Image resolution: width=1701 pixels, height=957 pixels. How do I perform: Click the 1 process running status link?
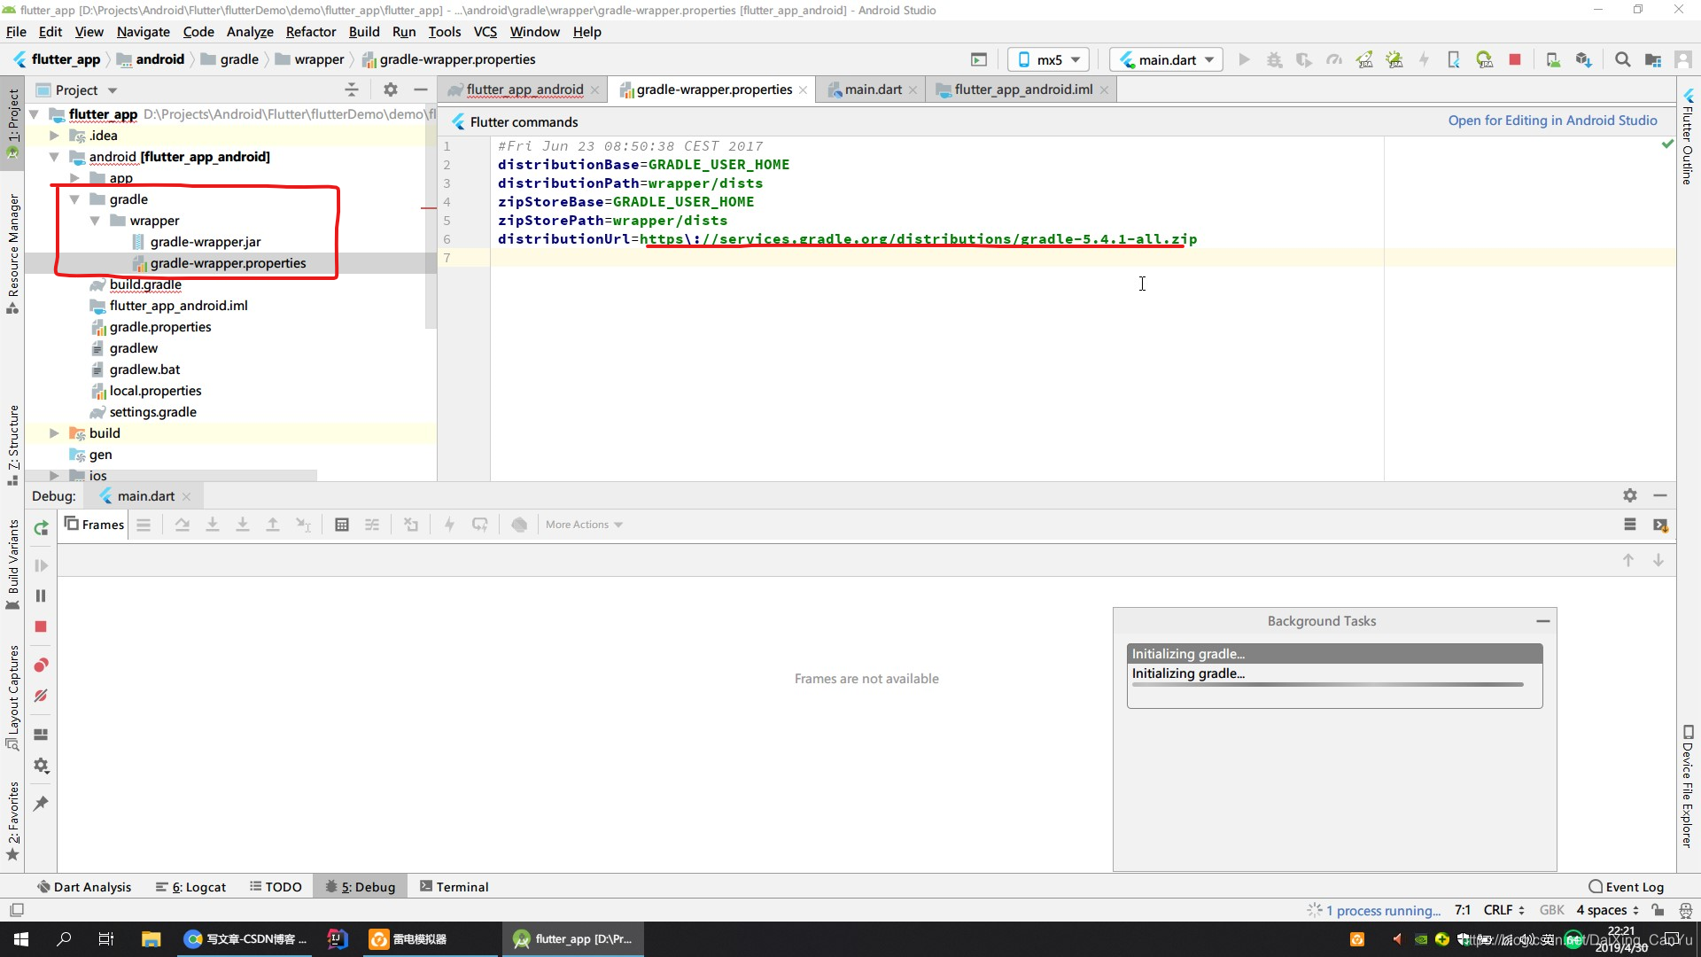click(1382, 910)
